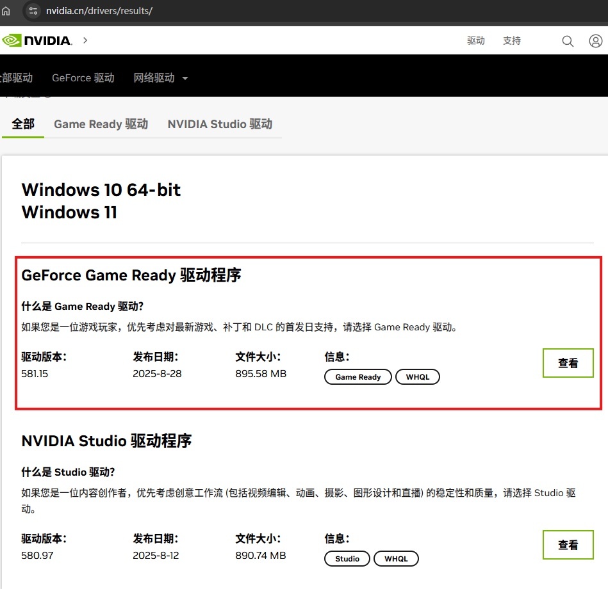
Task: Click file size 895.58 MB
Action: coord(261,374)
